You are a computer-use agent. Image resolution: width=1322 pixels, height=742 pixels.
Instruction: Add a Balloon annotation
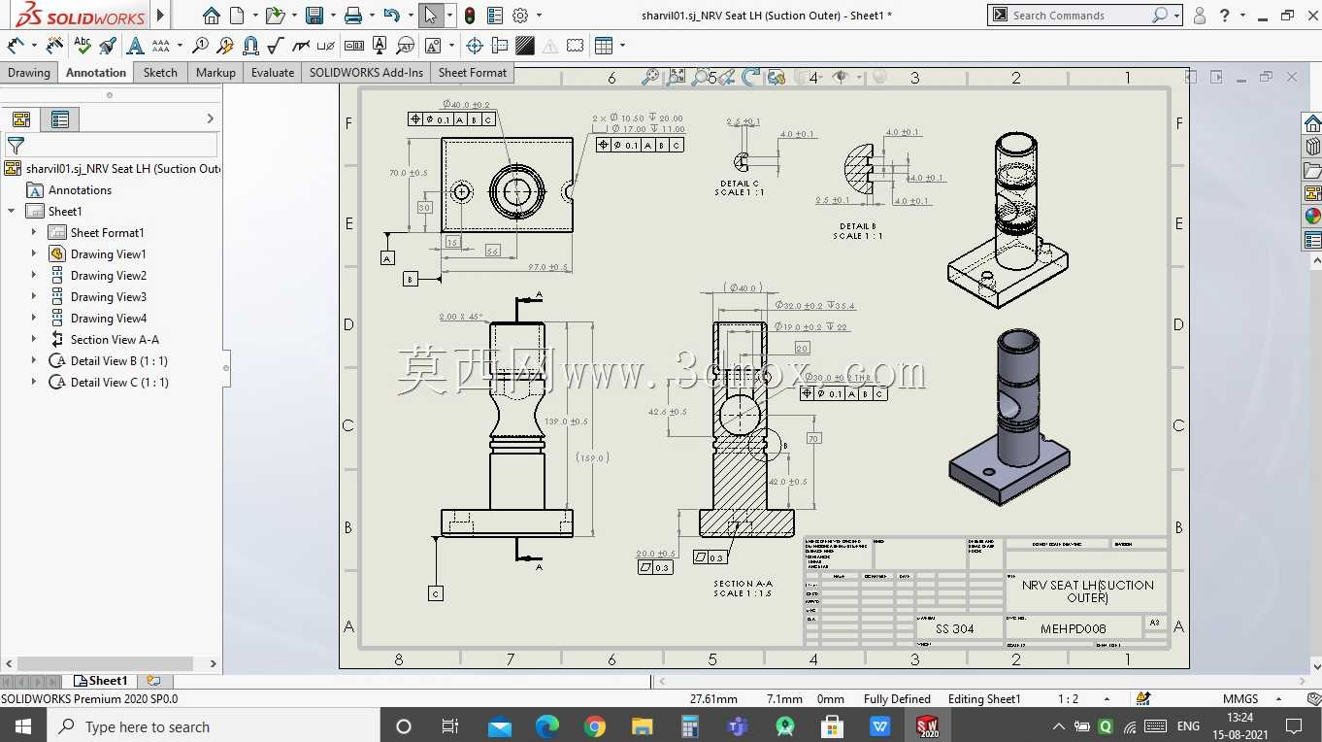[x=200, y=45]
